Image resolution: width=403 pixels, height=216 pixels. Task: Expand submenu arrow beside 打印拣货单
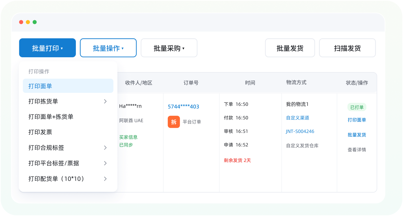[x=105, y=101]
